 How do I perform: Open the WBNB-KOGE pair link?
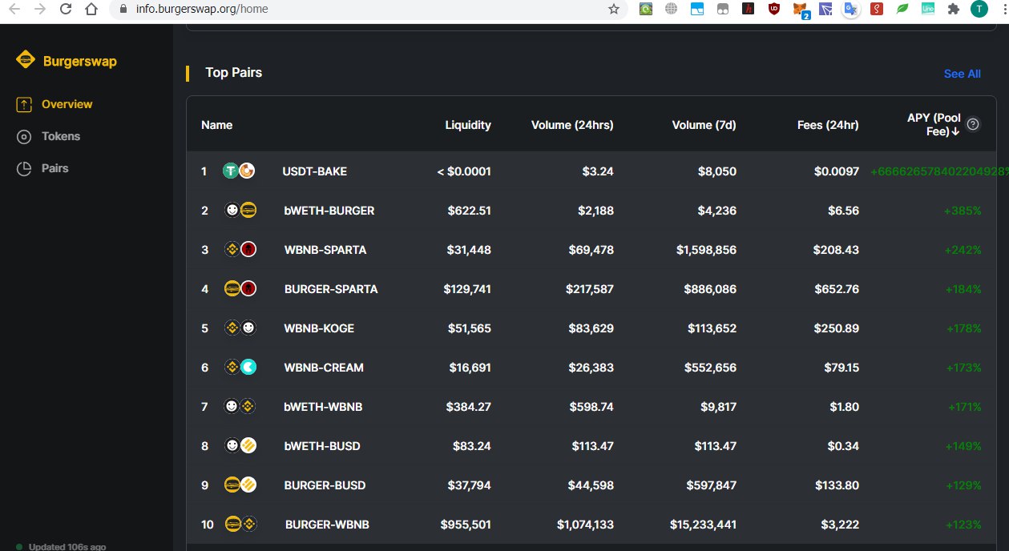[x=318, y=328]
